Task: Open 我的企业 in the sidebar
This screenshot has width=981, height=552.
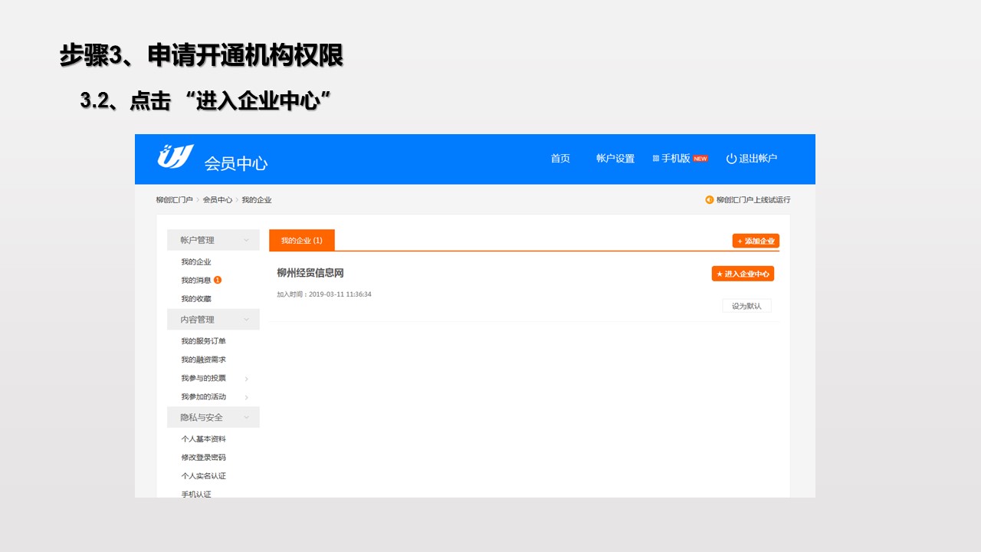Action: 196,261
